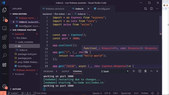Click the feedback smiley in status bar
The height and width of the screenshot is (95, 169).
pos(152,93)
